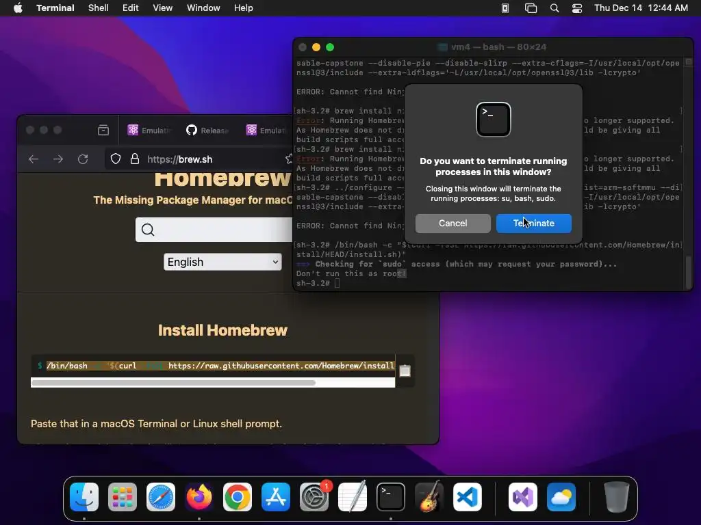Open System Preferences from the Dock
This screenshot has width=701, height=525.
click(314, 497)
